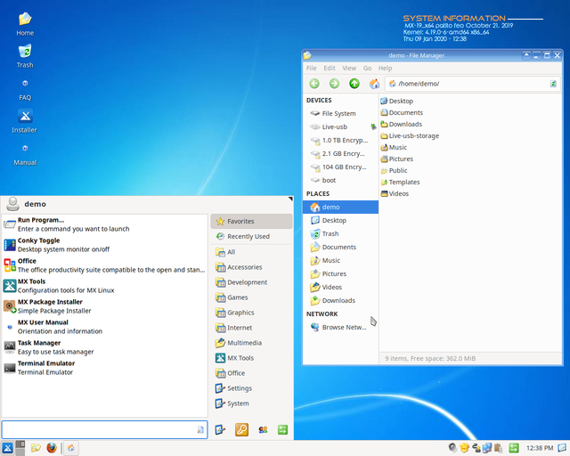Open the Graphics category

(251, 313)
